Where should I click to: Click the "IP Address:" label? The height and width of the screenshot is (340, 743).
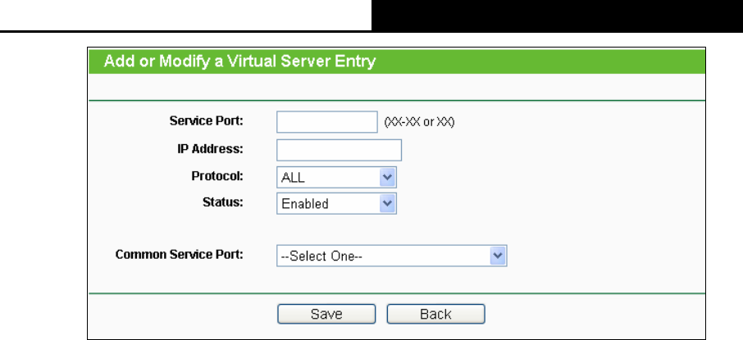211,149
